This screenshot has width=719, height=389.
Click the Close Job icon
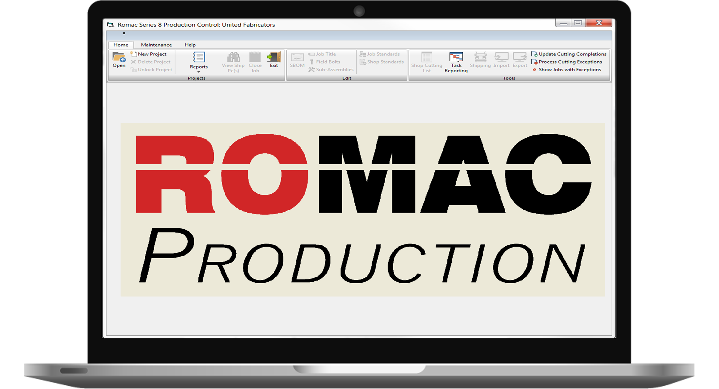tap(255, 57)
